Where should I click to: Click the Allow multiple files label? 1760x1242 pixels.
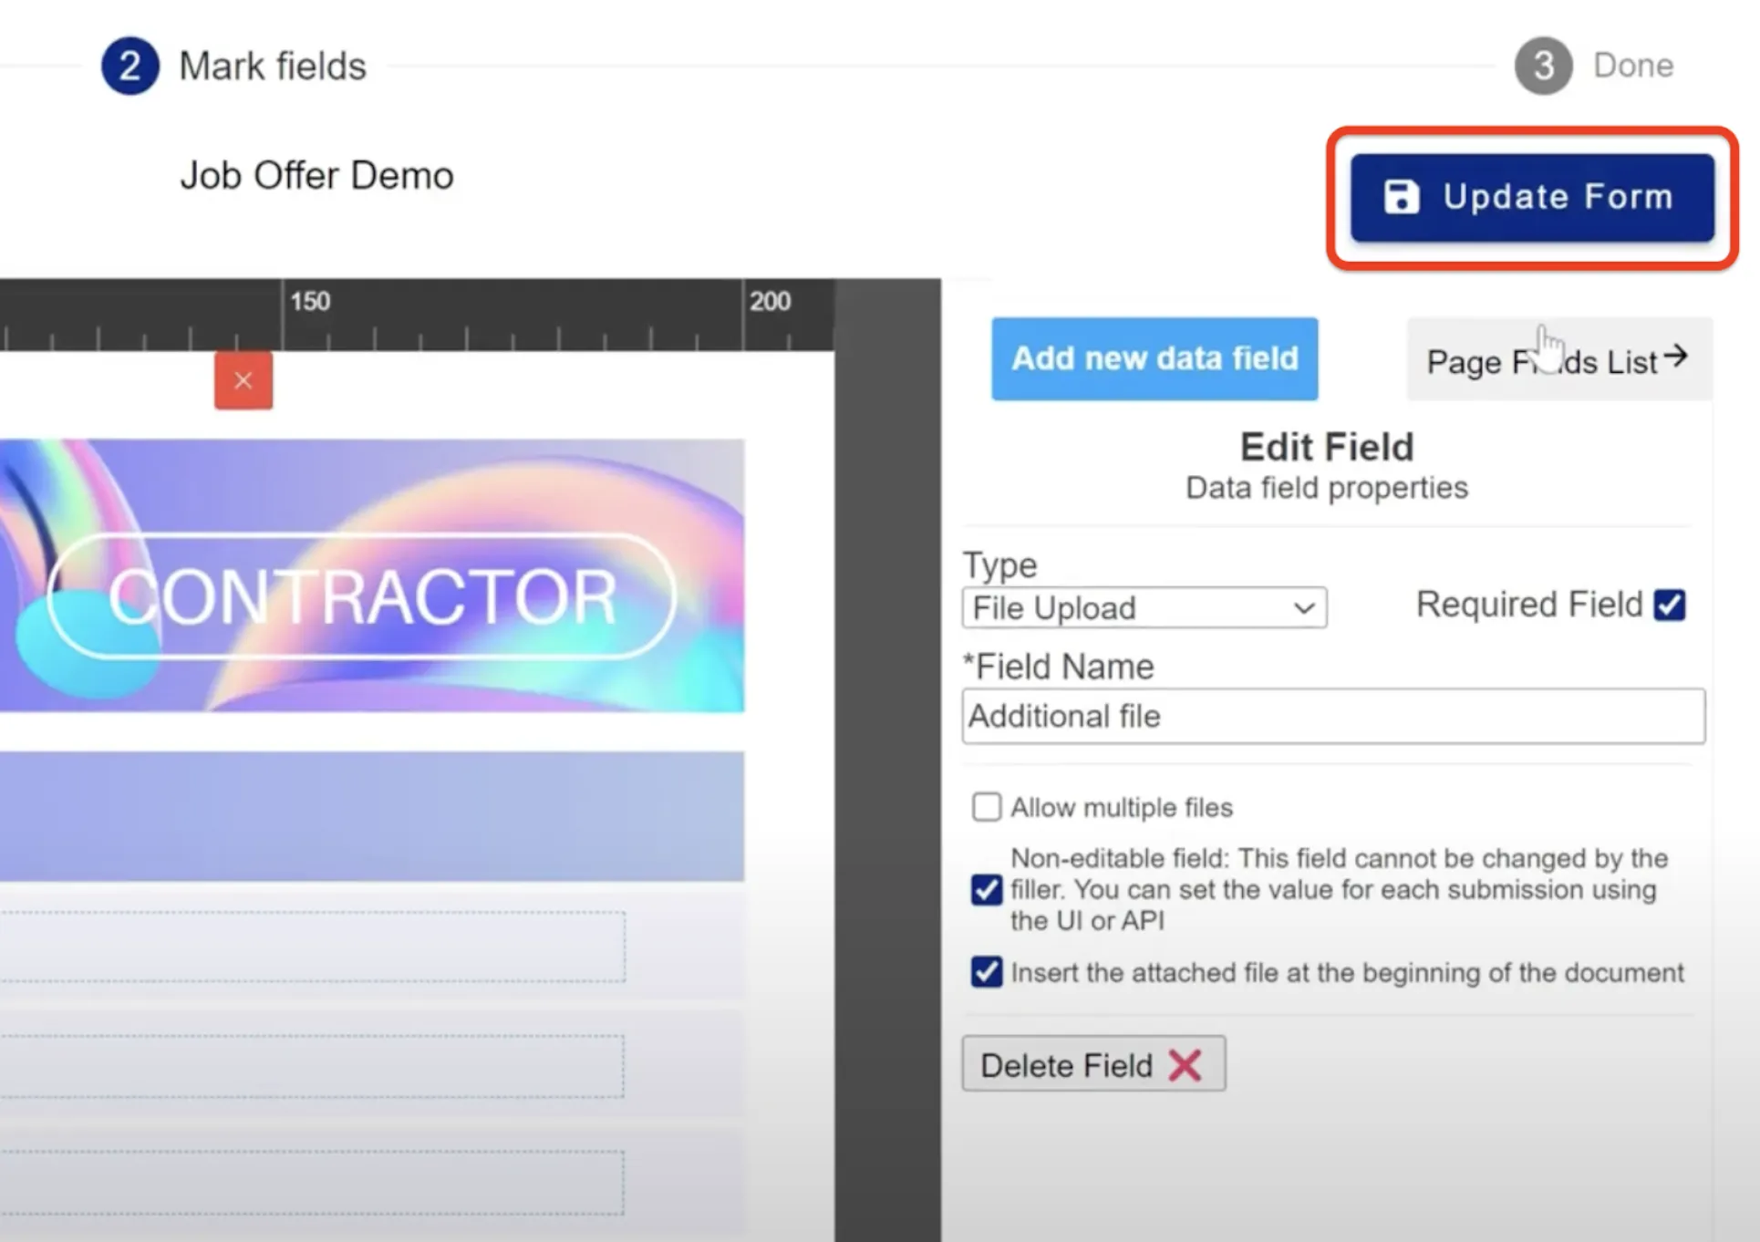pyautogui.click(x=1121, y=808)
